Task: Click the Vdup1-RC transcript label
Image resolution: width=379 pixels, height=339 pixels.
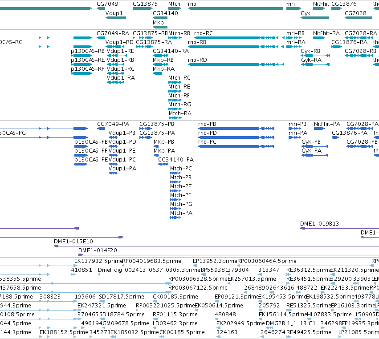Action: (120, 69)
